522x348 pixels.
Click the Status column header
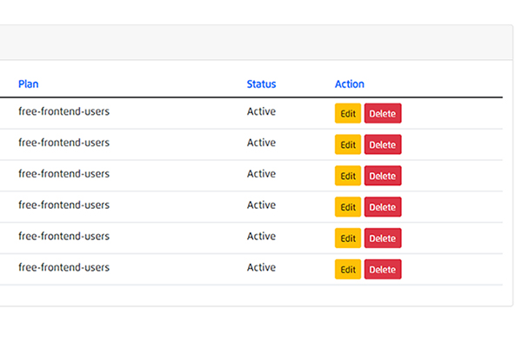click(x=261, y=84)
